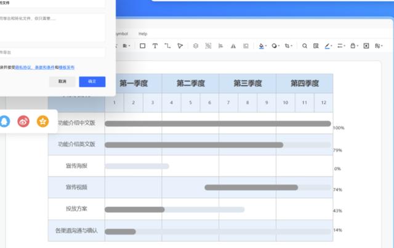The width and height of the screenshot is (394, 248).
Task: Select the 第一季度 header cell
Action: (134, 83)
